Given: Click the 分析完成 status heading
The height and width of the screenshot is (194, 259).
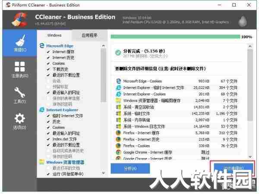Looking at the screenshot, I should click(x=144, y=51).
